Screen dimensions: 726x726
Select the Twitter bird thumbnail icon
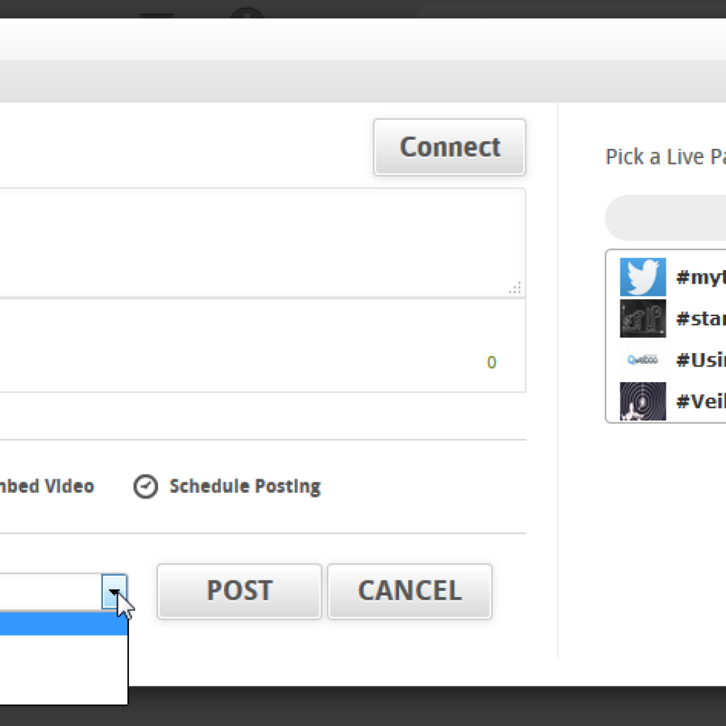click(642, 277)
